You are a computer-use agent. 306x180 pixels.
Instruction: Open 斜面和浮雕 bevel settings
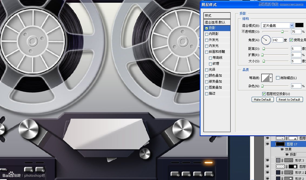(217, 52)
